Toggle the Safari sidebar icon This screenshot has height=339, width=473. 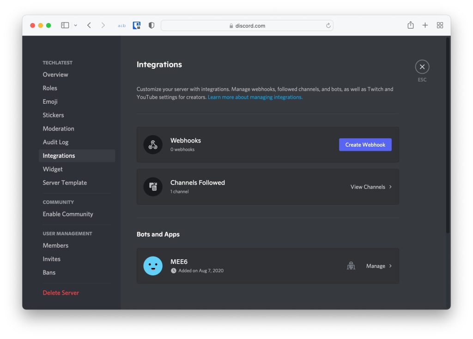[x=65, y=25]
